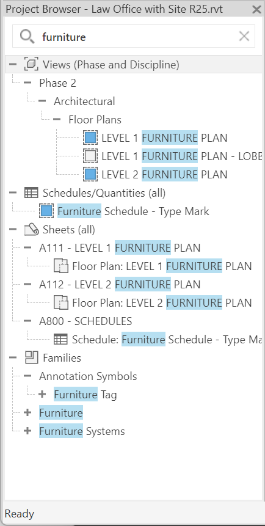265x526 pixels.
Task: Collapse sheet A111 - LEVEL 1 FURNITURE PLAN
Action: [27, 247]
